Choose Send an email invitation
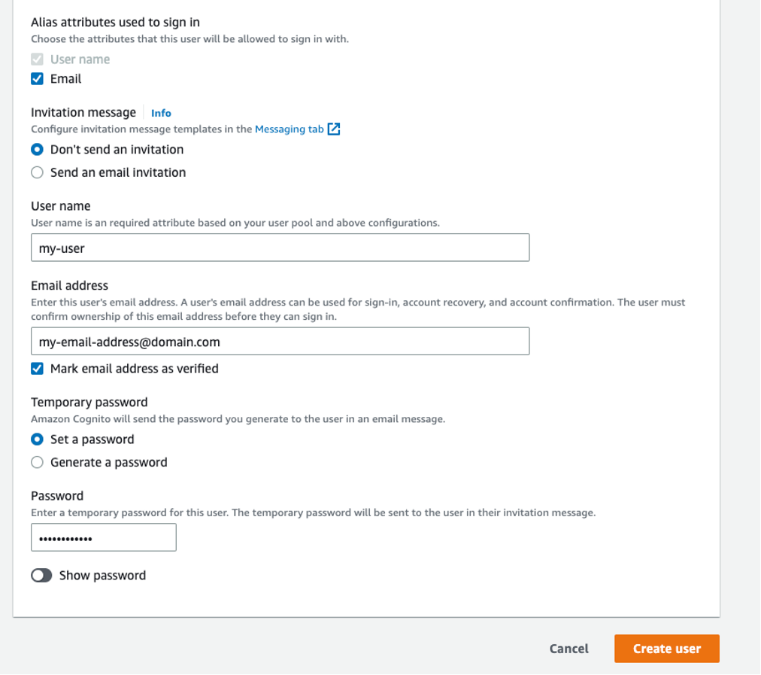Image resolution: width=761 pixels, height=675 pixels. coord(37,172)
